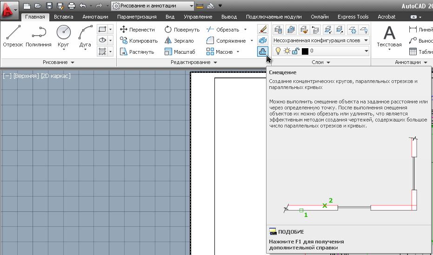
Task: Click the Перенести move button
Action: pyautogui.click(x=137, y=30)
